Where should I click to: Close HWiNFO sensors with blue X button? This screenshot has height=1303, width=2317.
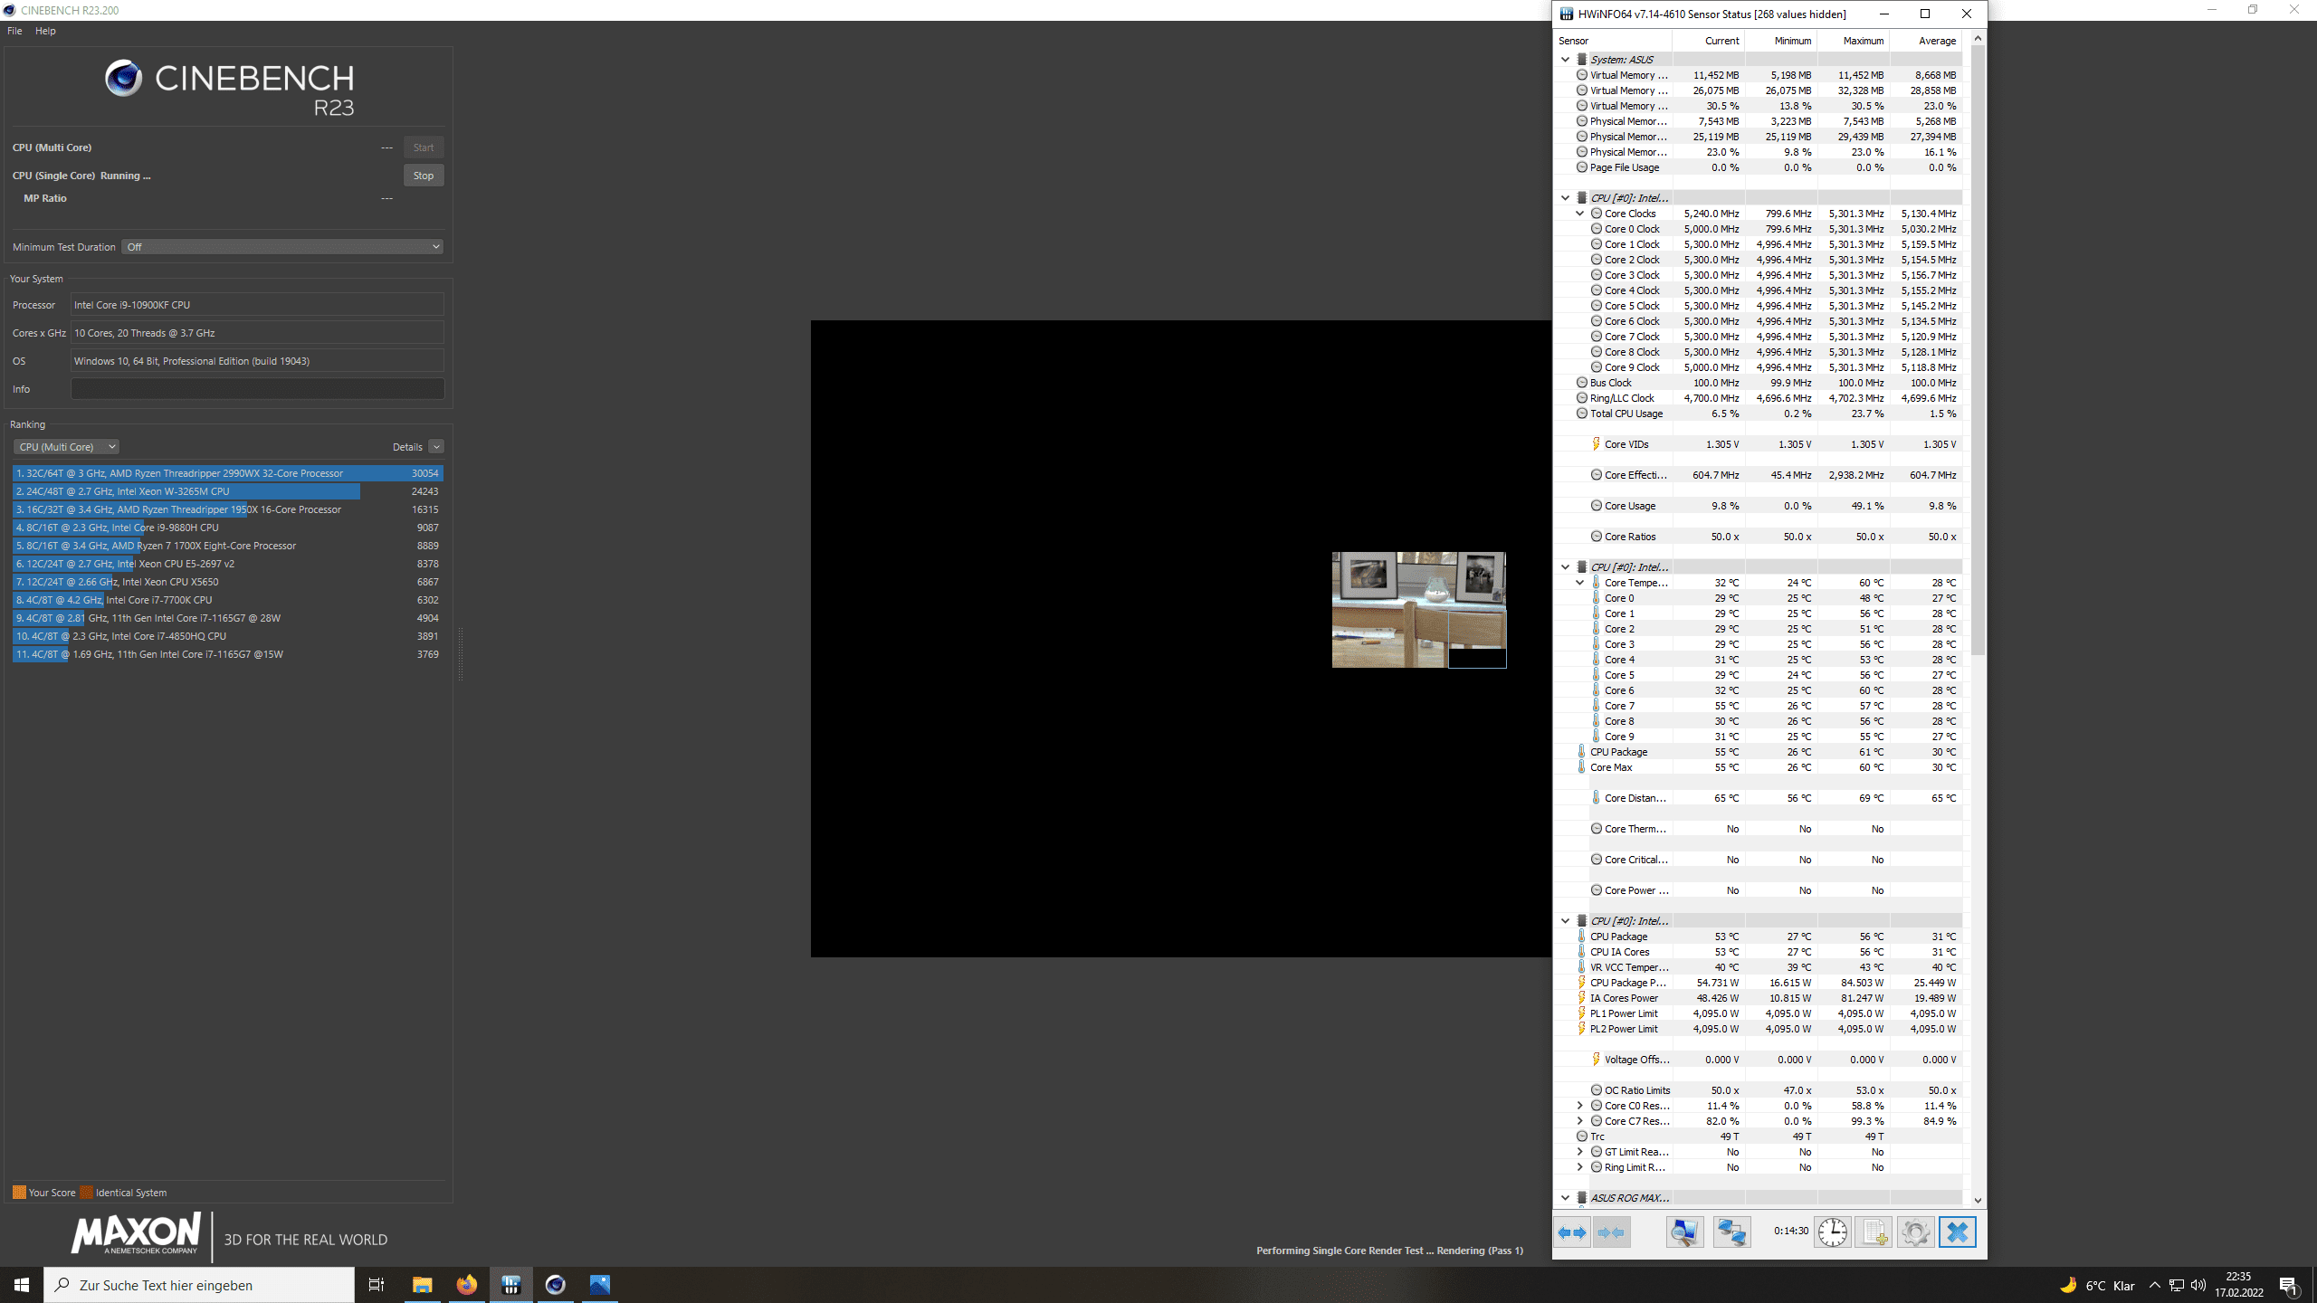pos(1957,1232)
